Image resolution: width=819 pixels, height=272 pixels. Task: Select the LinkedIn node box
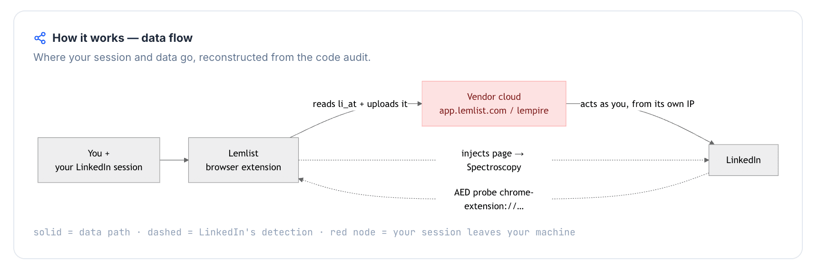[x=743, y=160]
